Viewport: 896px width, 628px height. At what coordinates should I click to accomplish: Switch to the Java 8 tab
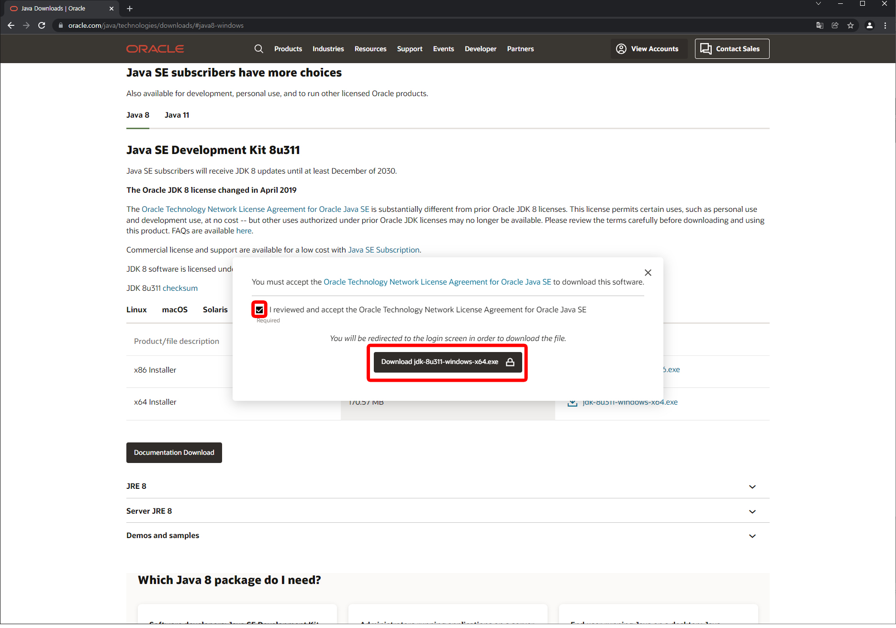pos(138,115)
